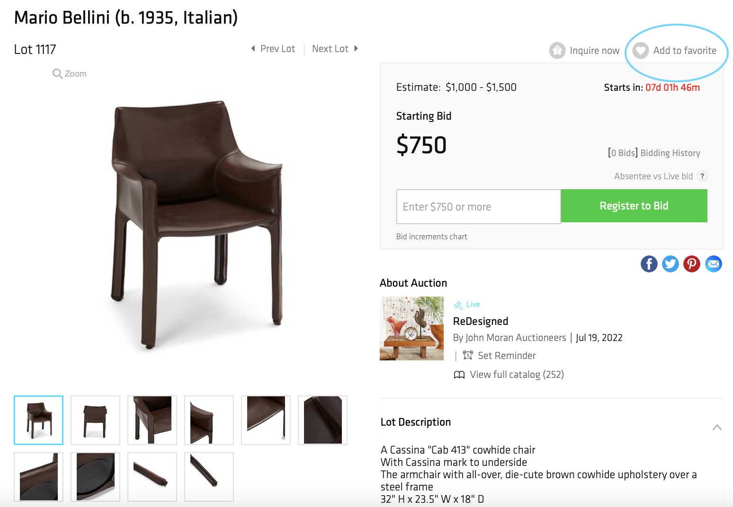Share lot via email icon
The height and width of the screenshot is (507, 733).
coord(714,264)
